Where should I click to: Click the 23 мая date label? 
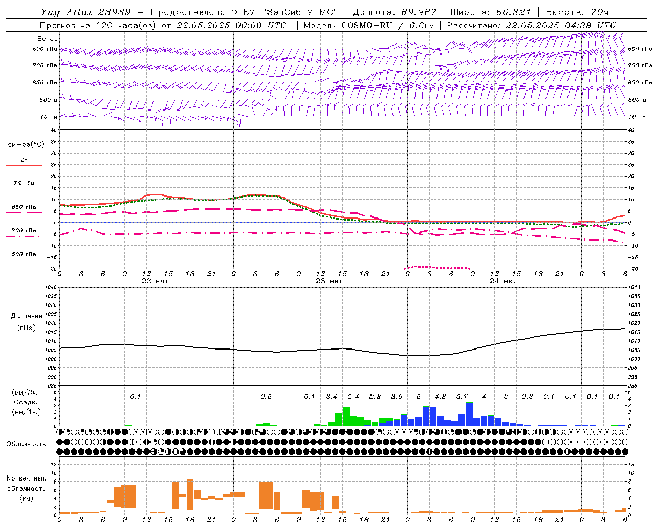329,281
